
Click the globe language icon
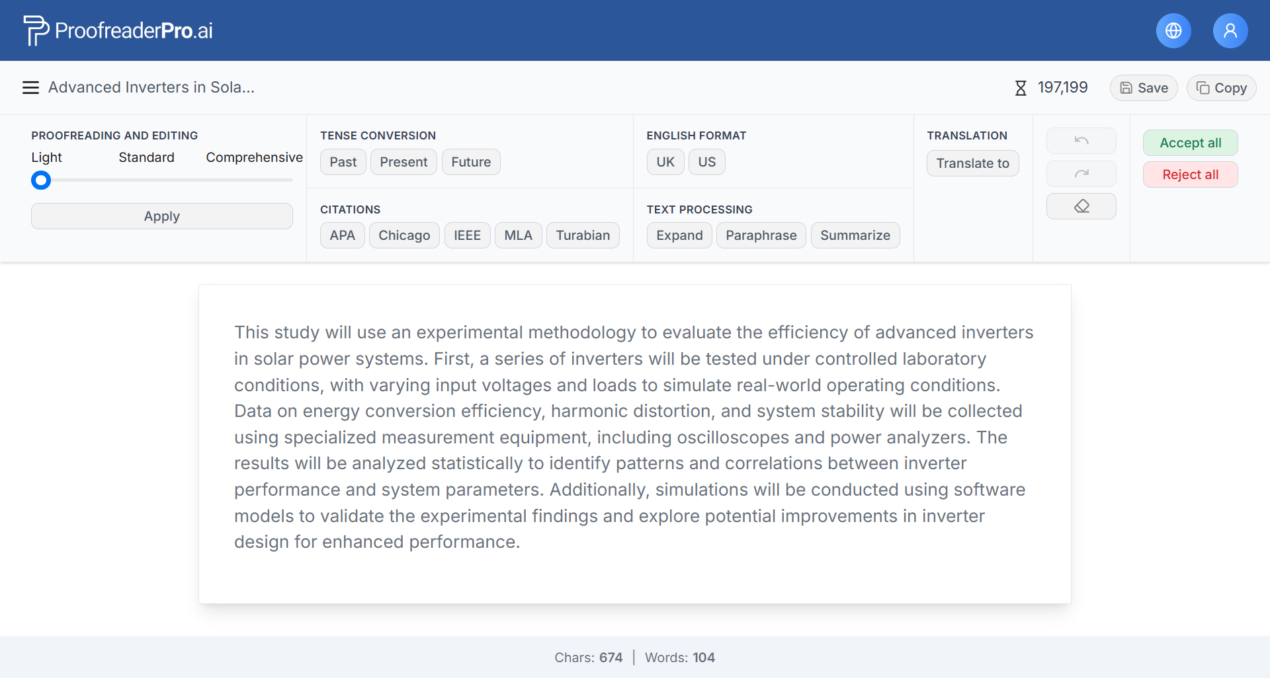1173,30
